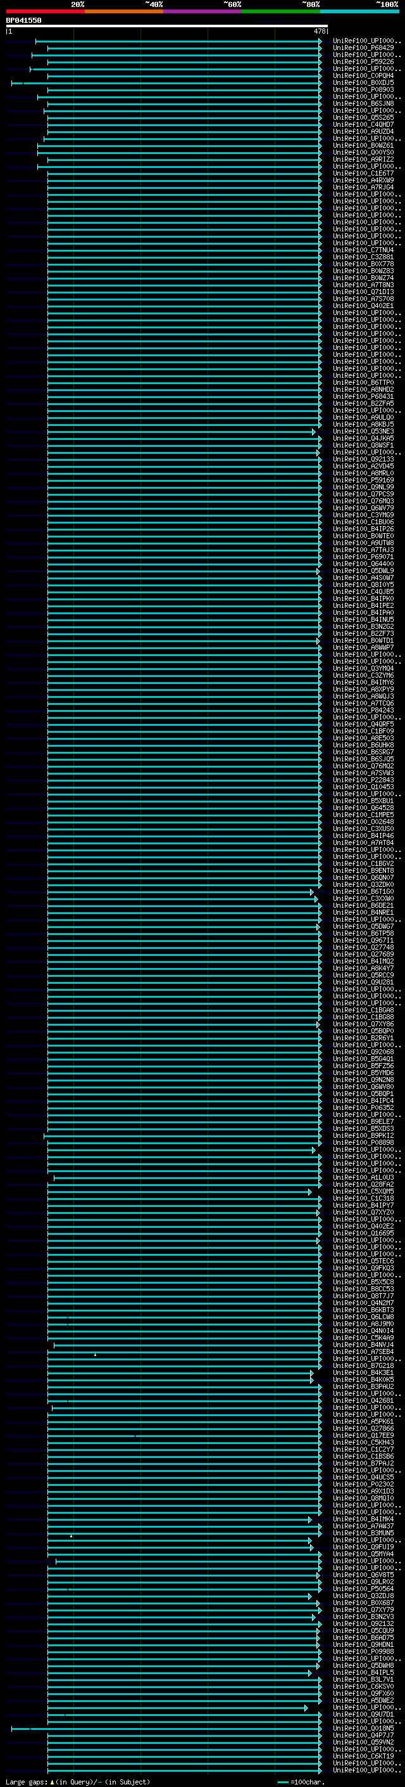The image size is (405, 1787).
Task: Select the UniRef100_B0WZ61 label
Action: (363, 145)
